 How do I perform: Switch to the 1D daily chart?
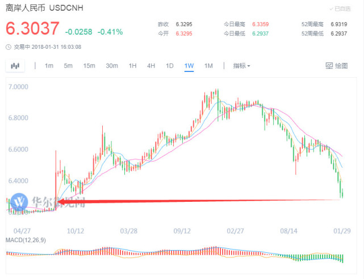(x=169, y=66)
